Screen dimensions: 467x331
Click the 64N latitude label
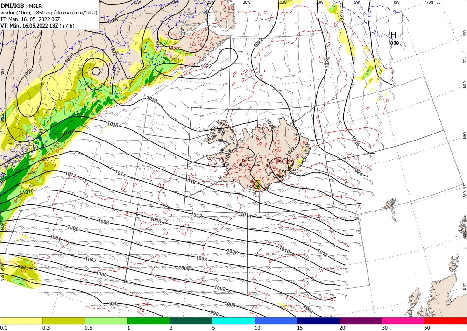464,135
